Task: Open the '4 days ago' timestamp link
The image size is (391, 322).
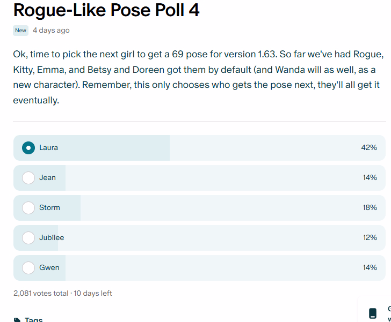Action: pos(51,31)
